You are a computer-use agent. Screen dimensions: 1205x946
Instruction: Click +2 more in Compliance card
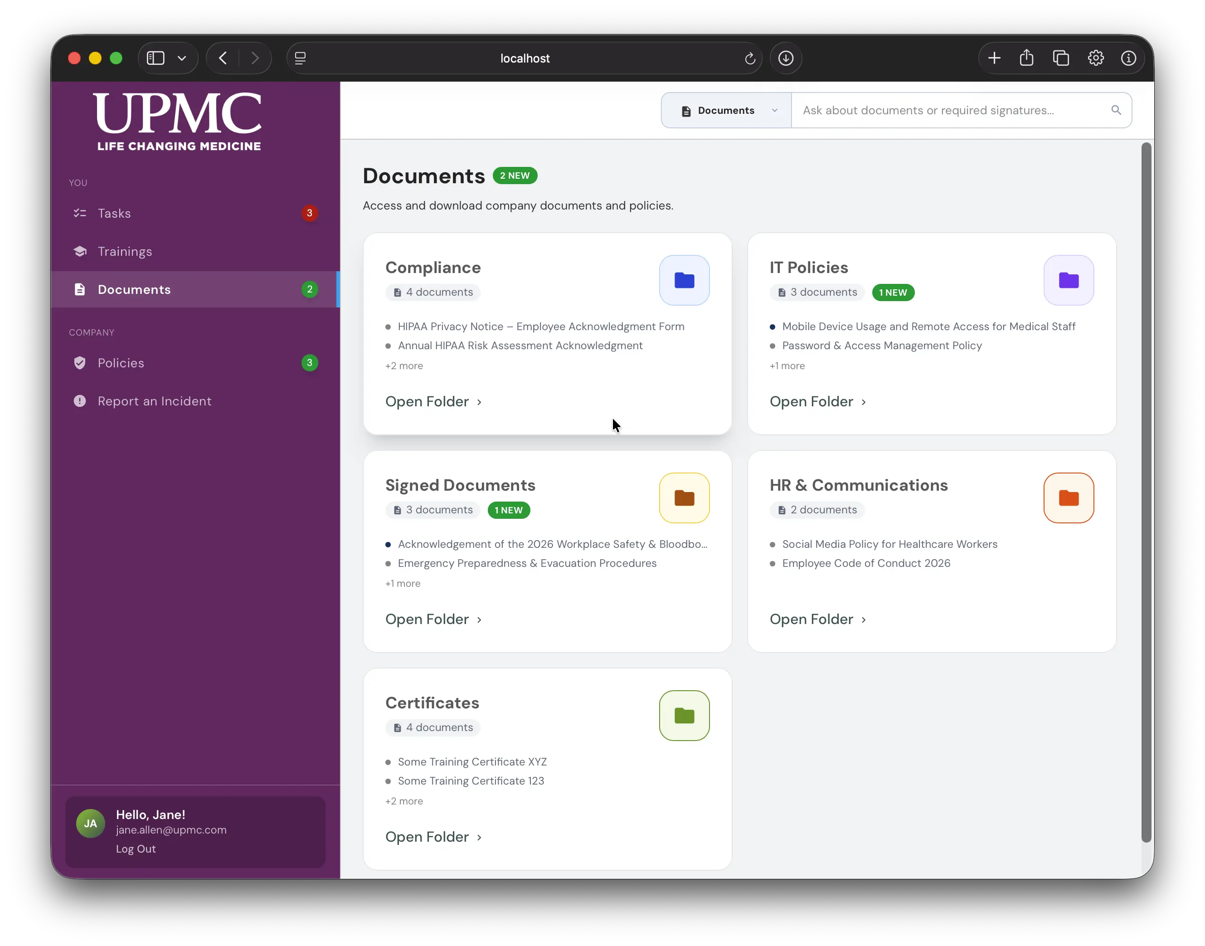[x=403, y=366]
